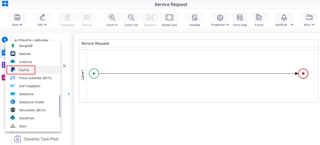Click the dropdown list scrollbar

point(60,106)
